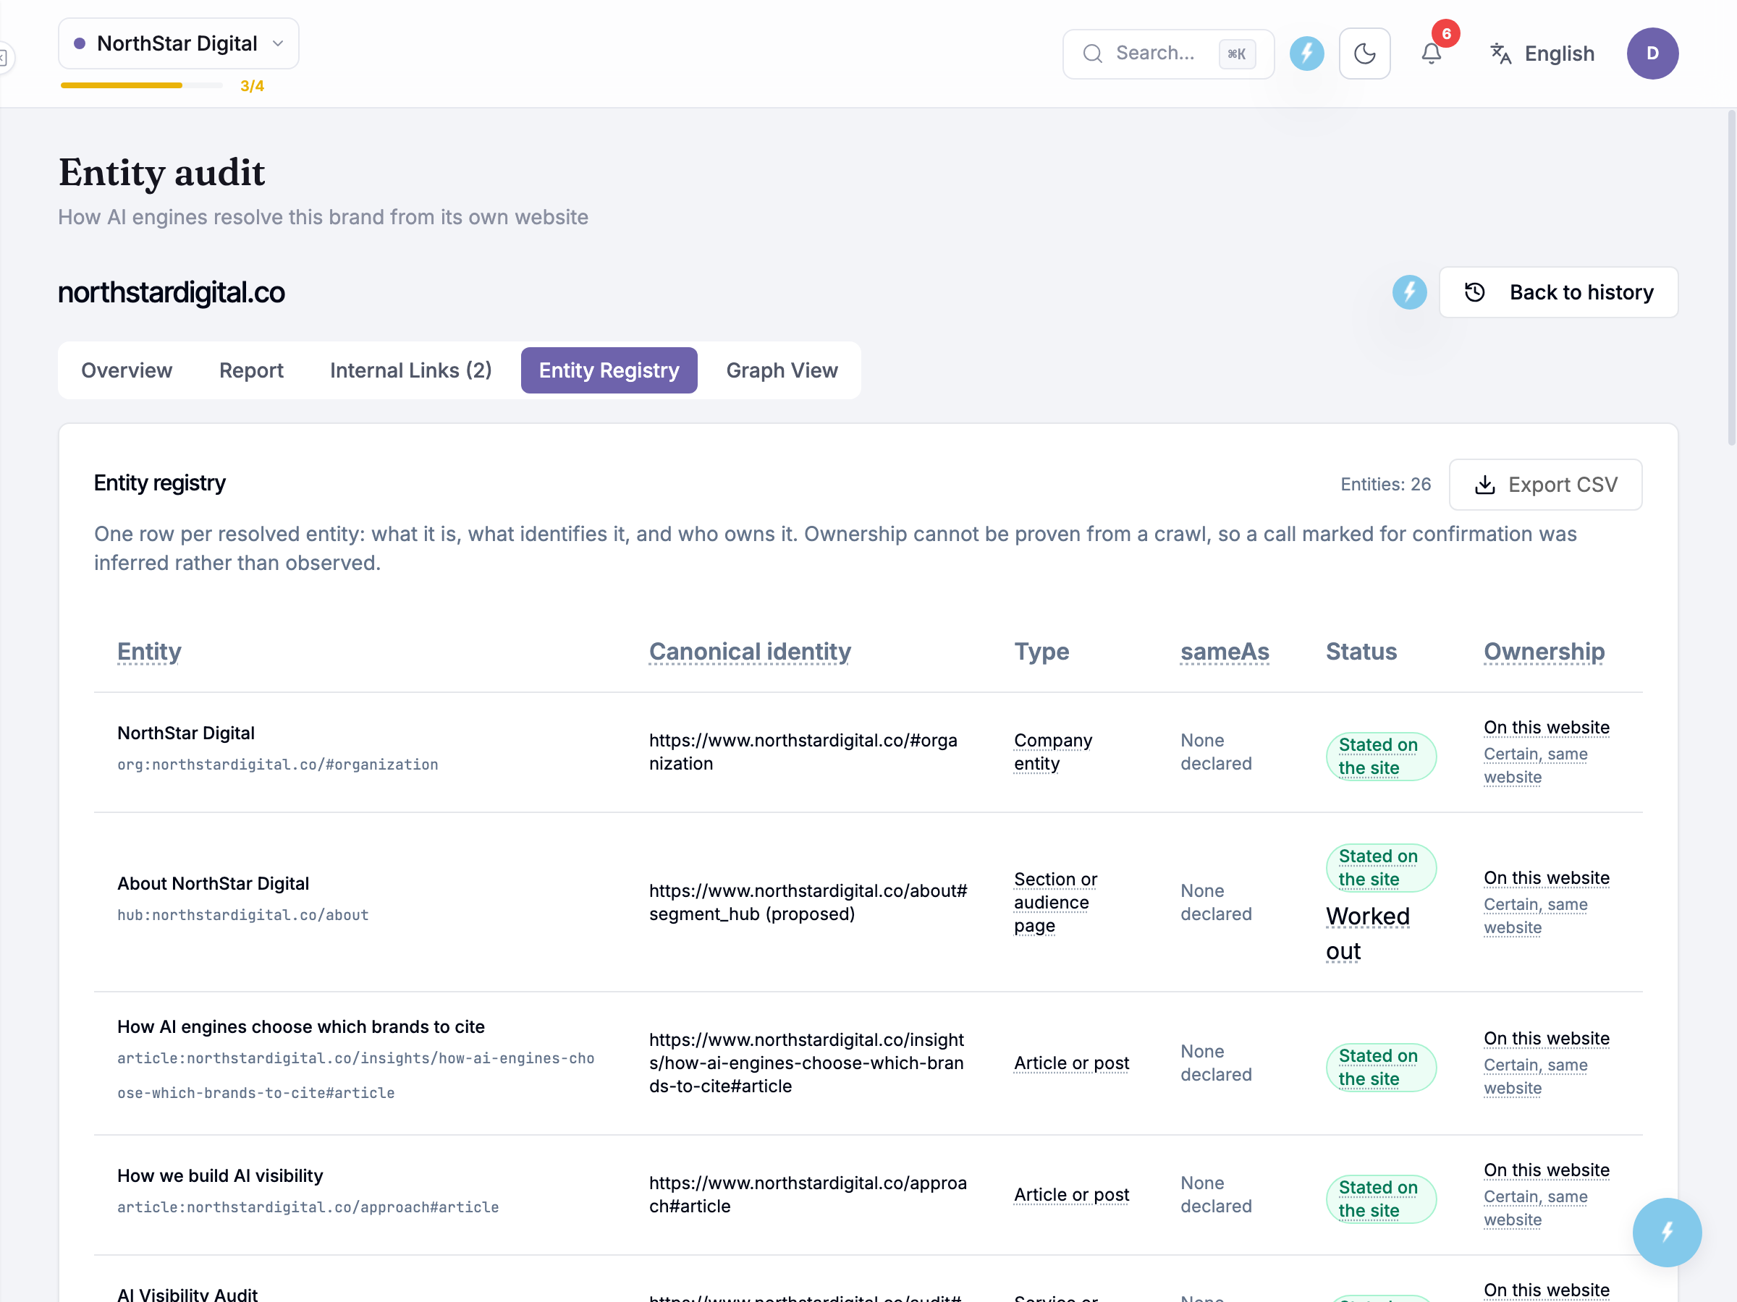This screenshot has height=1302, width=1737.
Task: Click the Worked out status label
Action: (x=1367, y=933)
